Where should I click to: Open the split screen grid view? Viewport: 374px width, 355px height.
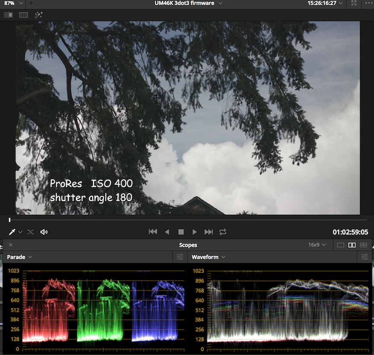23,15
